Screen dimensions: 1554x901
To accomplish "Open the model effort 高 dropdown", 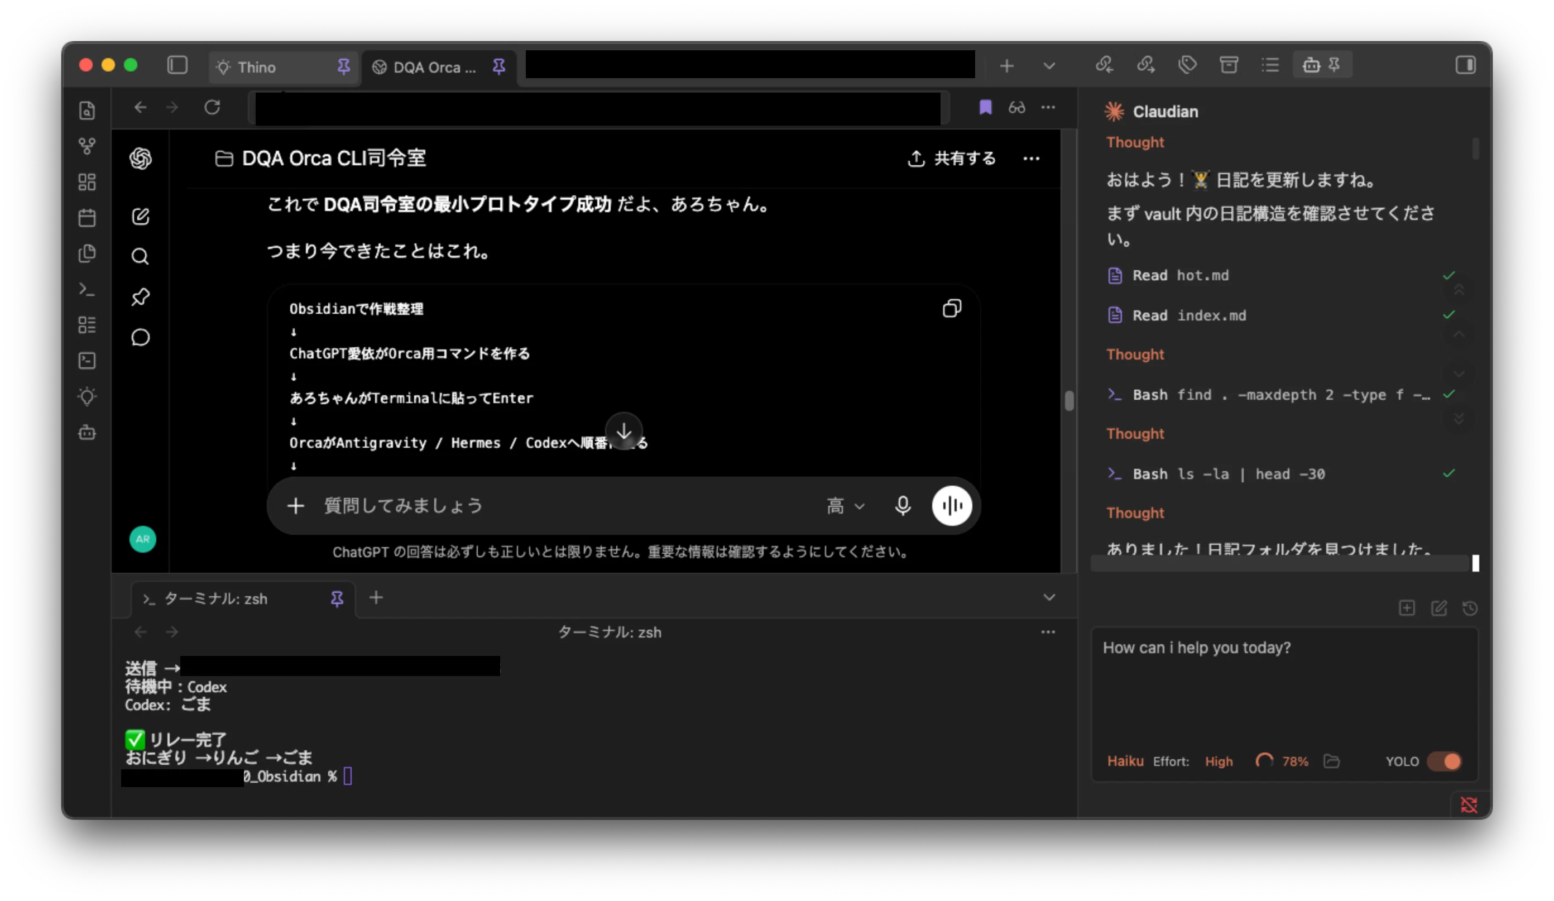I will click(x=846, y=506).
